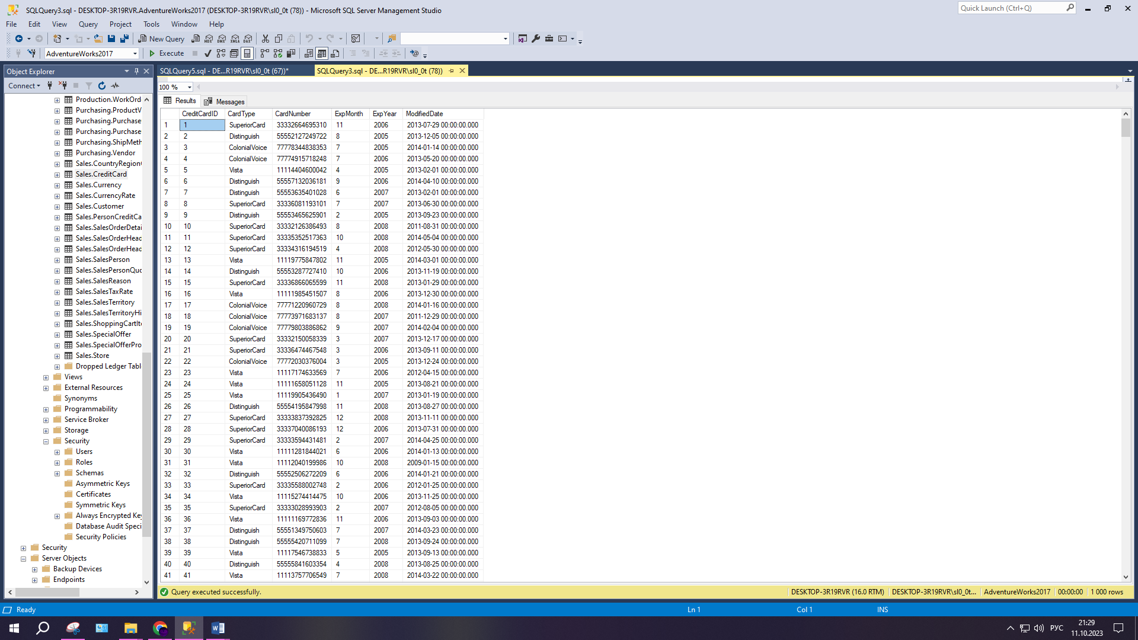This screenshot has height=640, width=1138.
Task: Close the SQLQuery3.sql tab
Action: click(462, 71)
